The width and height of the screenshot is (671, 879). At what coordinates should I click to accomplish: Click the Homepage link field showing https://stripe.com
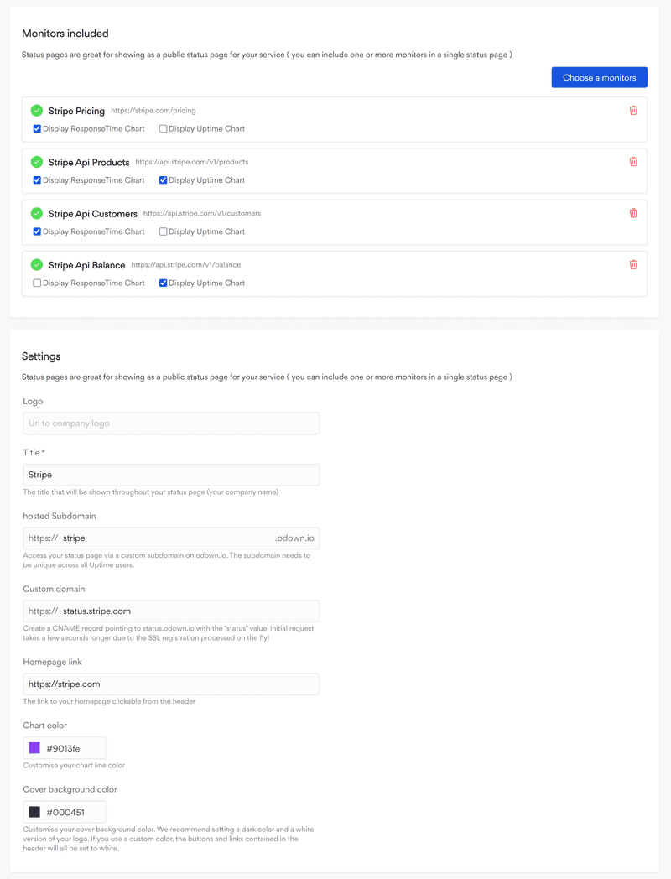(x=171, y=684)
